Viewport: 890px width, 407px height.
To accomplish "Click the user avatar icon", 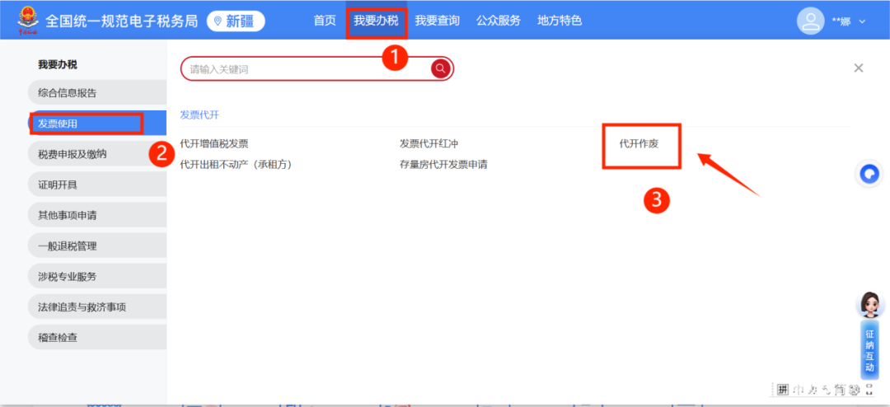I will 811,21.
